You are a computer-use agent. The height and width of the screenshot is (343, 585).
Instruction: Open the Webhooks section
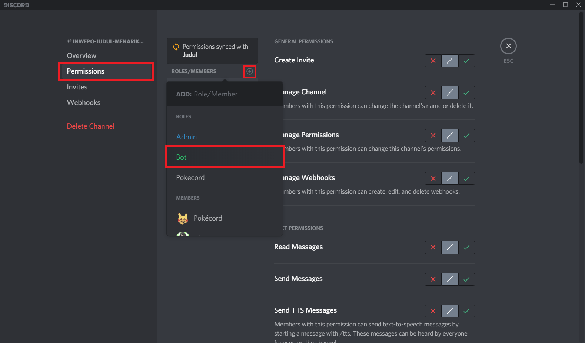[x=84, y=103]
